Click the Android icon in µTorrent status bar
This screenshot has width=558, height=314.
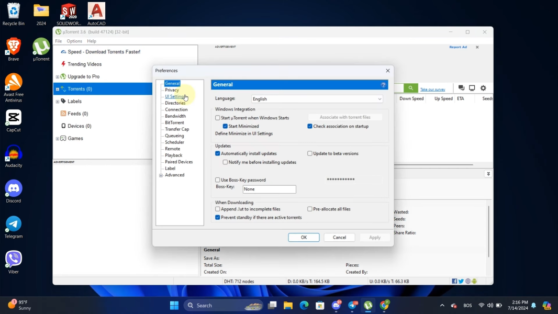[x=474, y=281]
